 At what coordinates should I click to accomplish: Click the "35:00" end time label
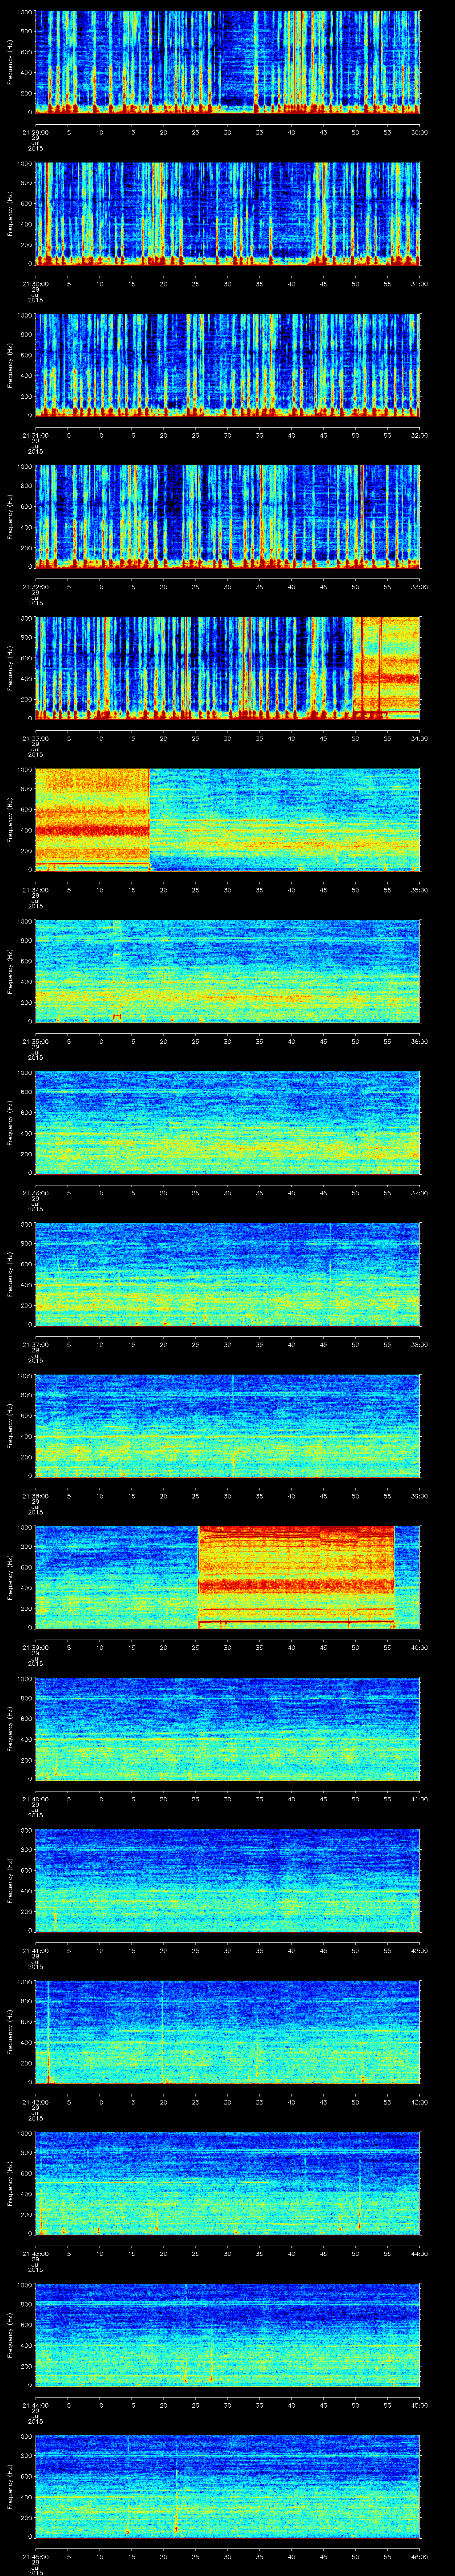[x=420, y=890]
